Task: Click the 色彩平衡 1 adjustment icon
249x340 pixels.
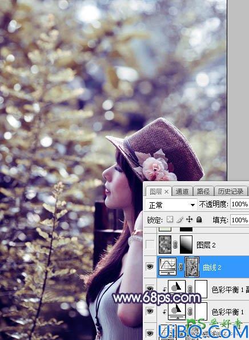Action: pyautogui.click(x=176, y=311)
